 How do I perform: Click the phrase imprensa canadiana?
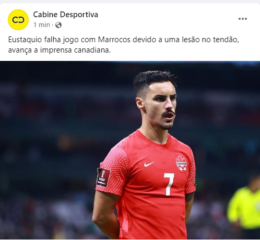click(75, 50)
